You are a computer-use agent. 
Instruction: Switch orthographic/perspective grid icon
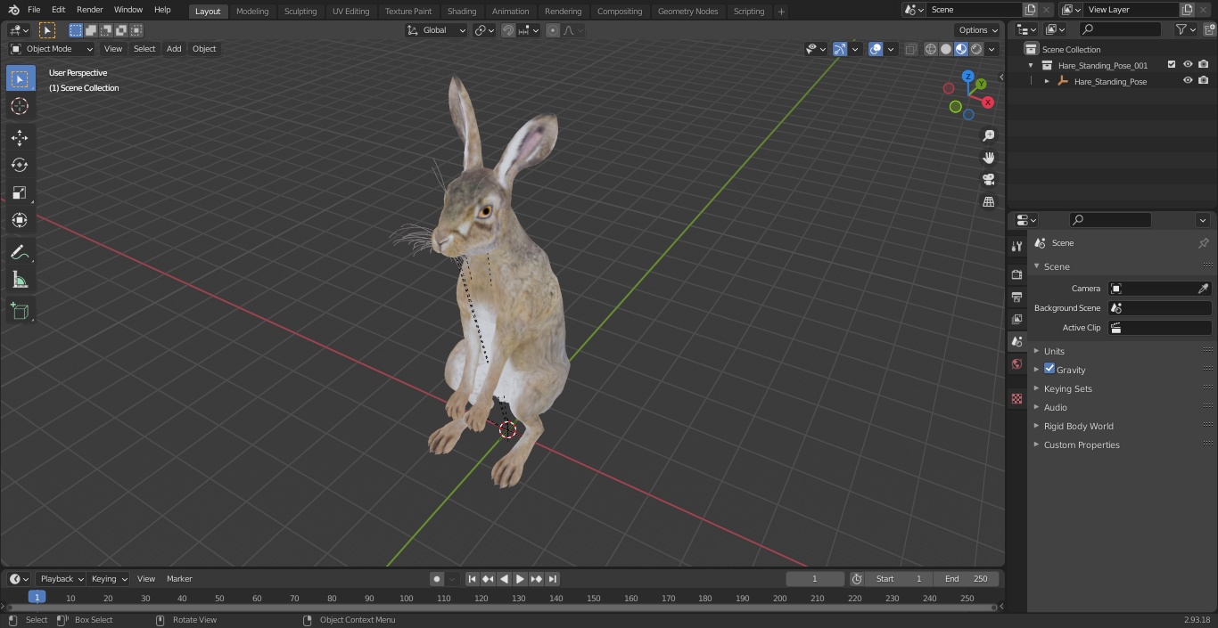988,202
